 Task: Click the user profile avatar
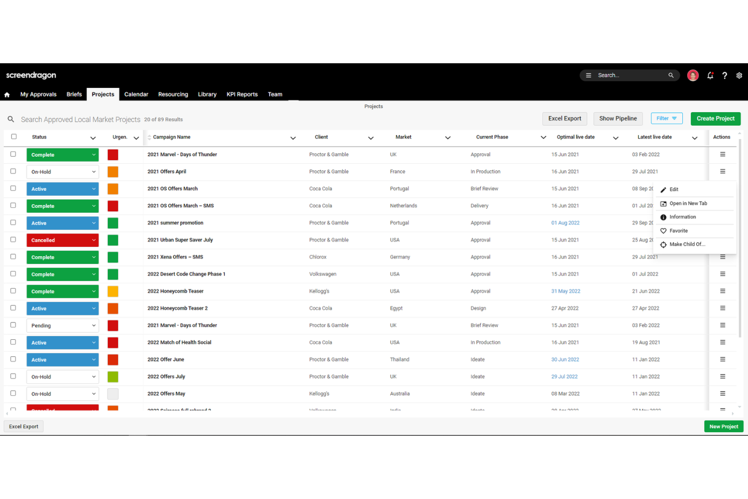(692, 75)
